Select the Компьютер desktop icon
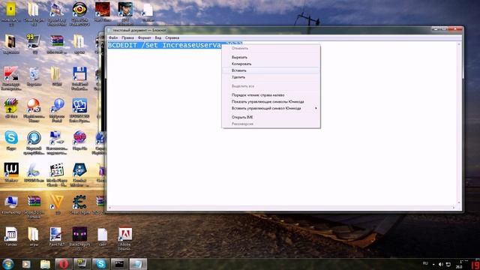The height and width of the screenshot is (270, 480). (x=11, y=205)
